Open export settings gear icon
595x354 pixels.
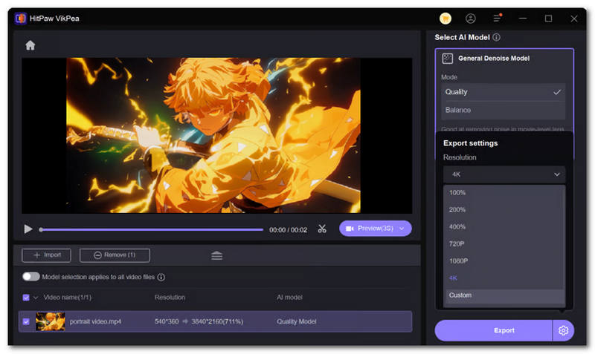pyautogui.click(x=563, y=330)
